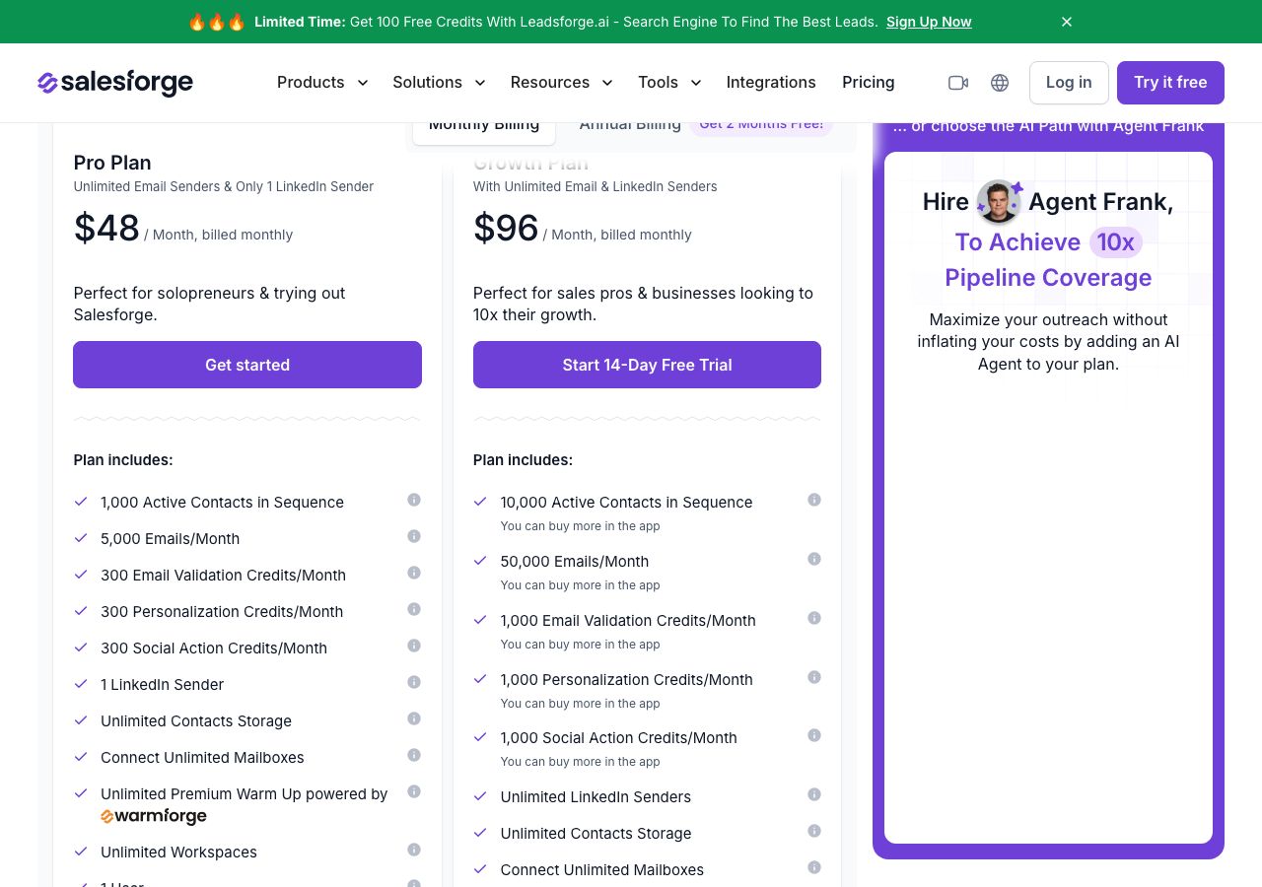Viewport: 1262px width, 887px height.
Task: Show info for 300 Personalization Credits/Month
Action: coord(414,609)
